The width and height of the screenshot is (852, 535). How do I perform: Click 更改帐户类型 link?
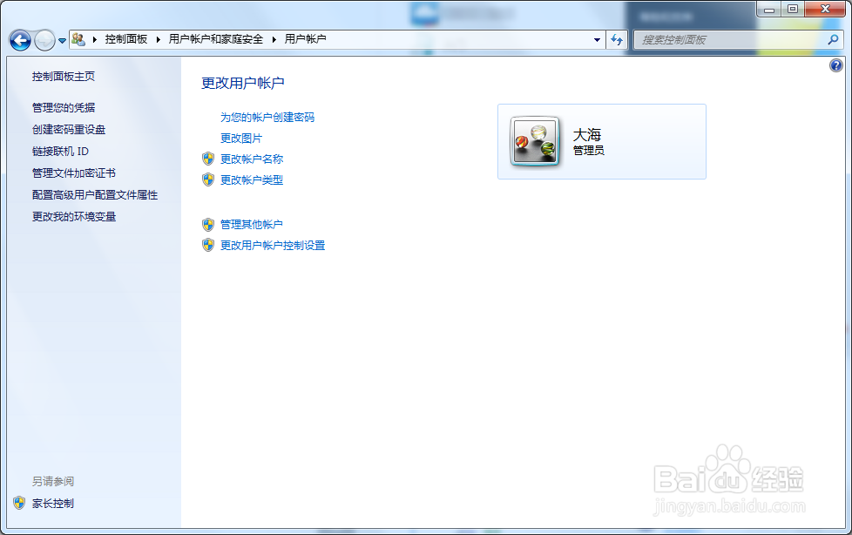(252, 180)
